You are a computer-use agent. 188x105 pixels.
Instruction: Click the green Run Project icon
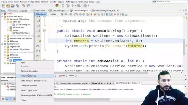(x=73, y=6)
